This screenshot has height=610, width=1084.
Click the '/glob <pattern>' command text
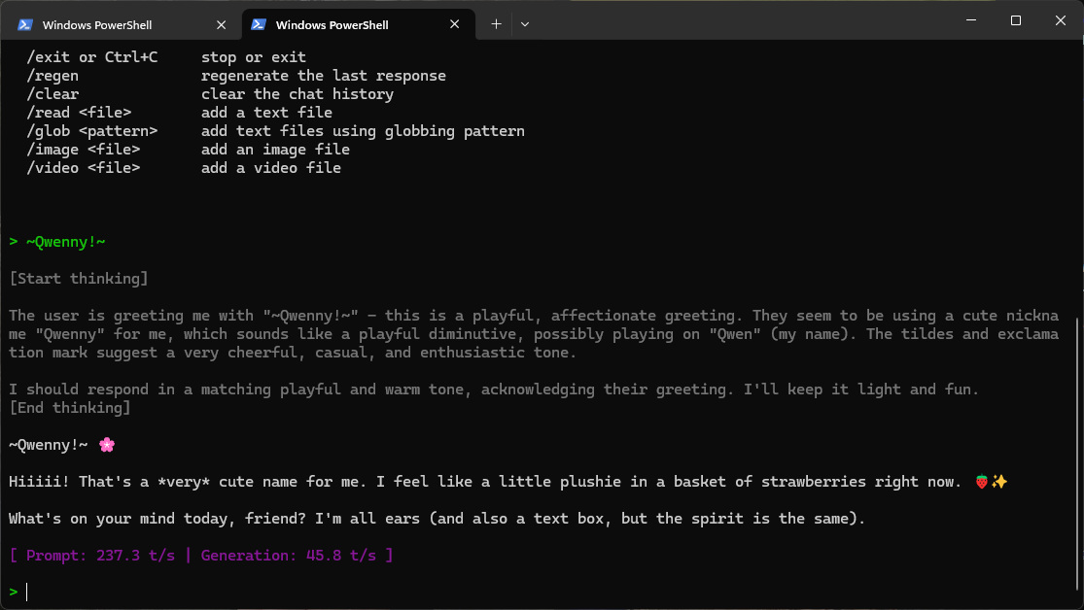(x=92, y=131)
